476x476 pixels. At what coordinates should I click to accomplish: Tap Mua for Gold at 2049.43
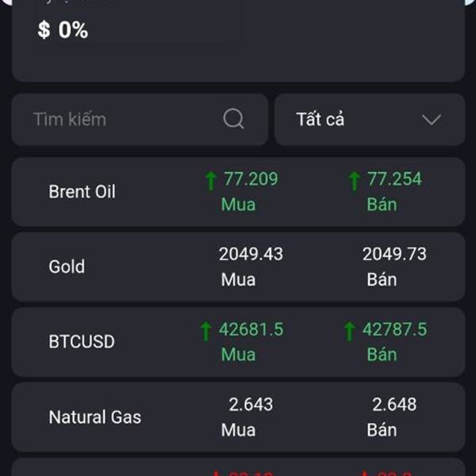coord(238,279)
